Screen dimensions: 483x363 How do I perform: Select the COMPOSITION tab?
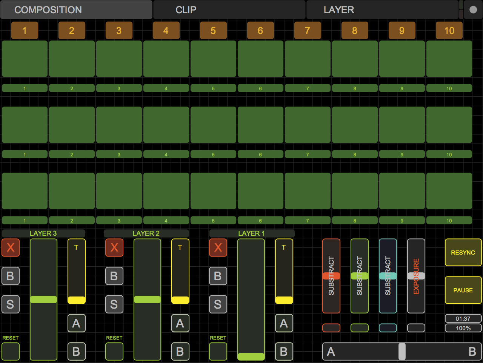pos(76,10)
